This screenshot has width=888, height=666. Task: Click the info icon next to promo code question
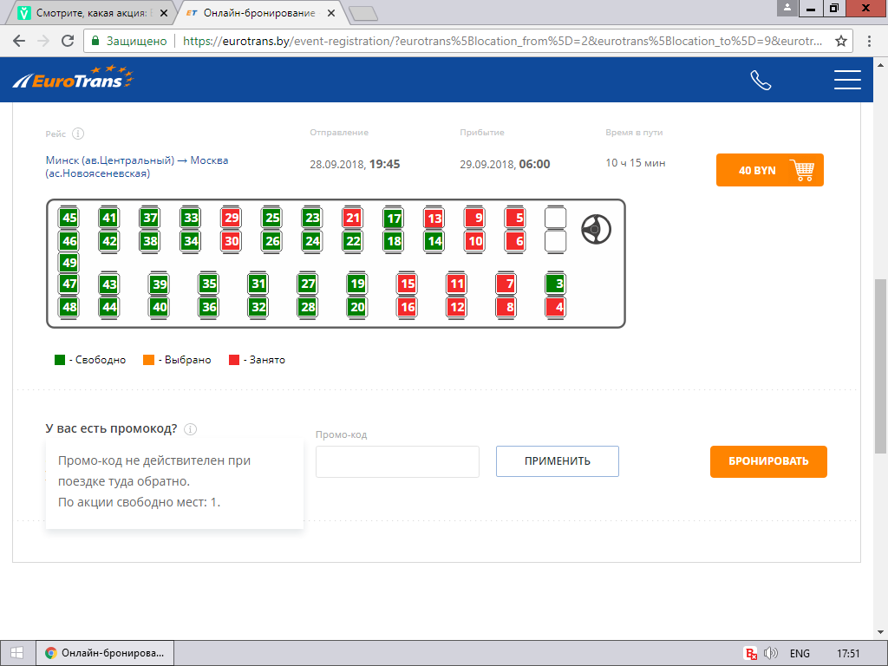tap(191, 429)
